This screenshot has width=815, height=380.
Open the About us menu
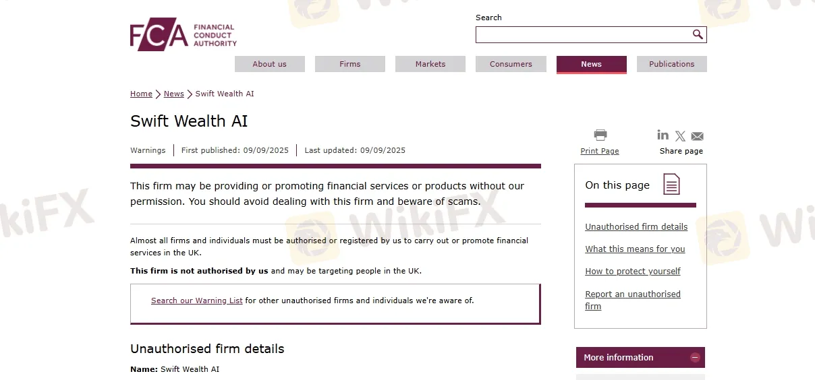pyautogui.click(x=270, y=64)
